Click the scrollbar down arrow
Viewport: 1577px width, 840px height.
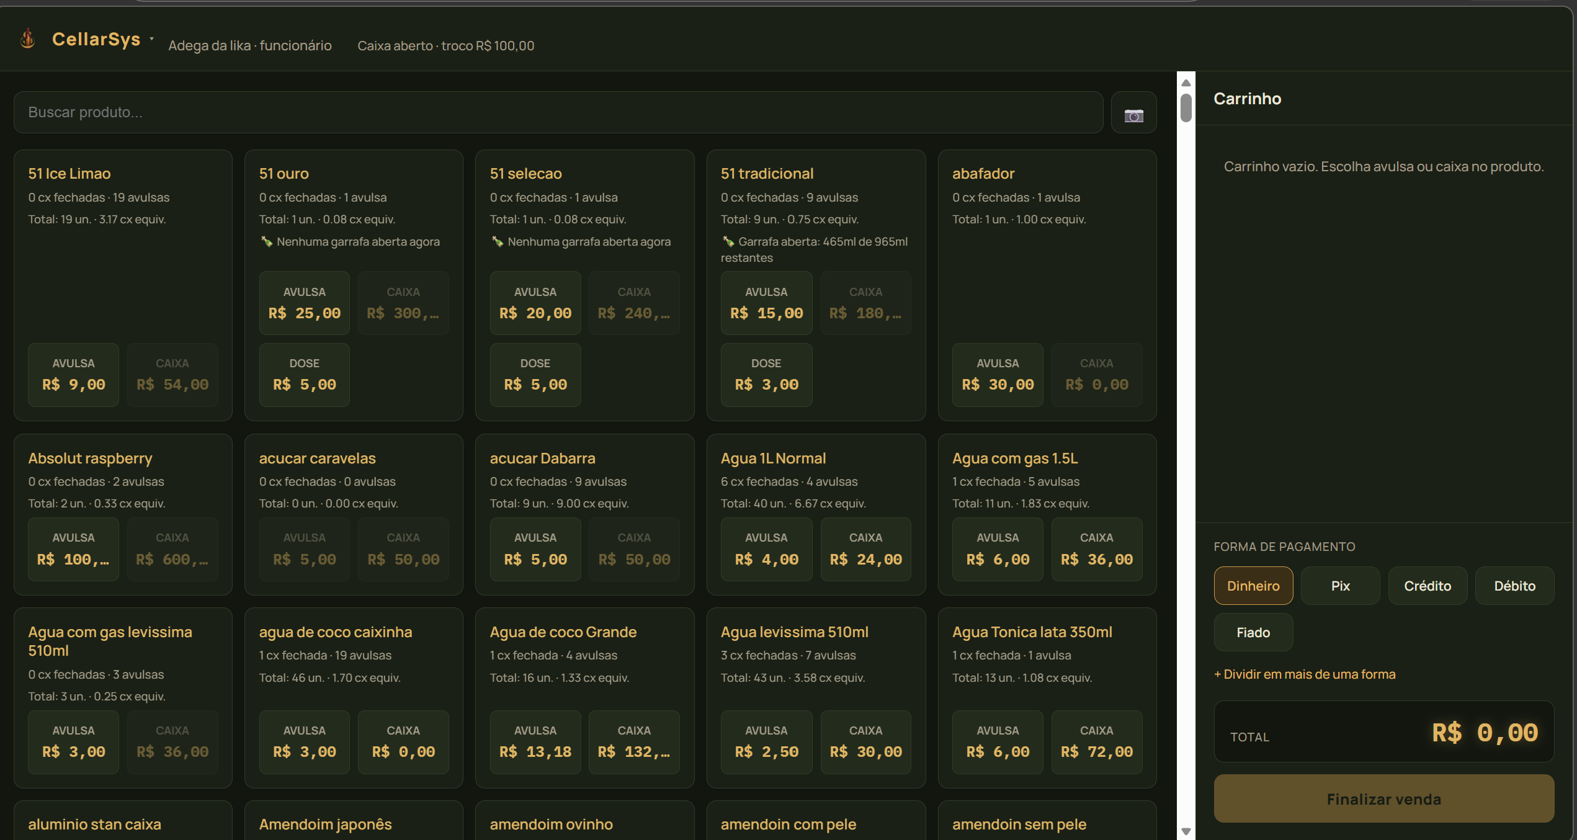click(x=1186, y=831)
